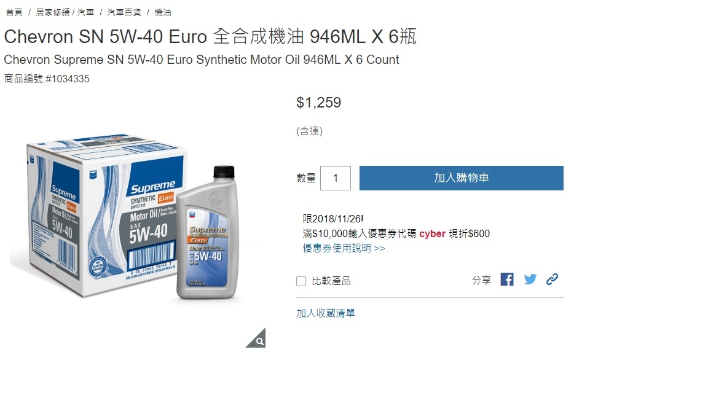Open image zoom magnifier icon
The height and width of the screenshot is (398, 708).
pyautogui.click(x=256, y=338)
